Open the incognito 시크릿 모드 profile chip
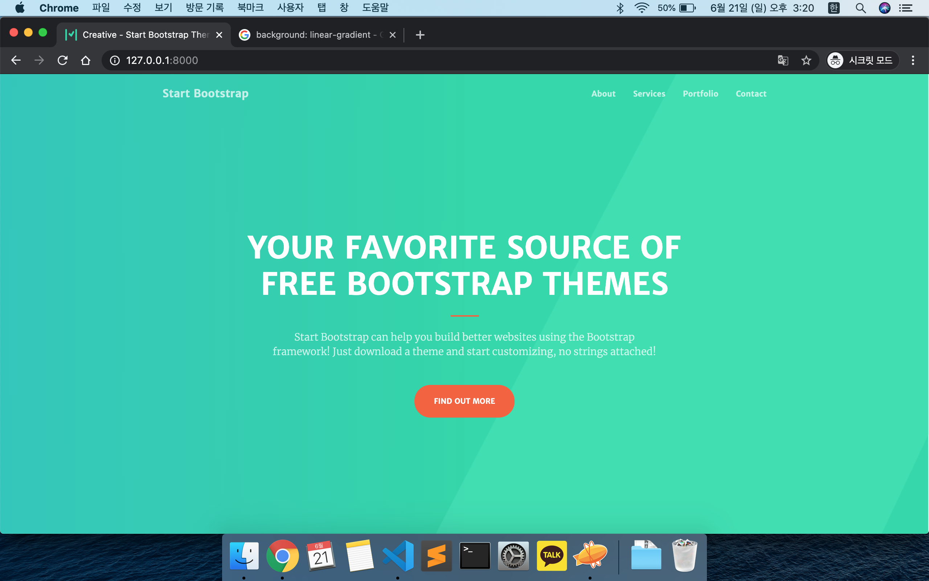The image size is (929, 581). [862, 60]
